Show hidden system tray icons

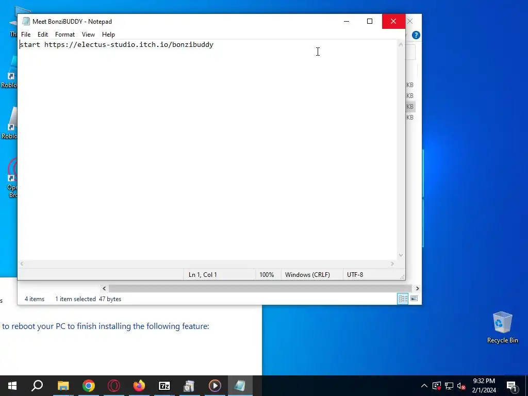coord(424,386)
